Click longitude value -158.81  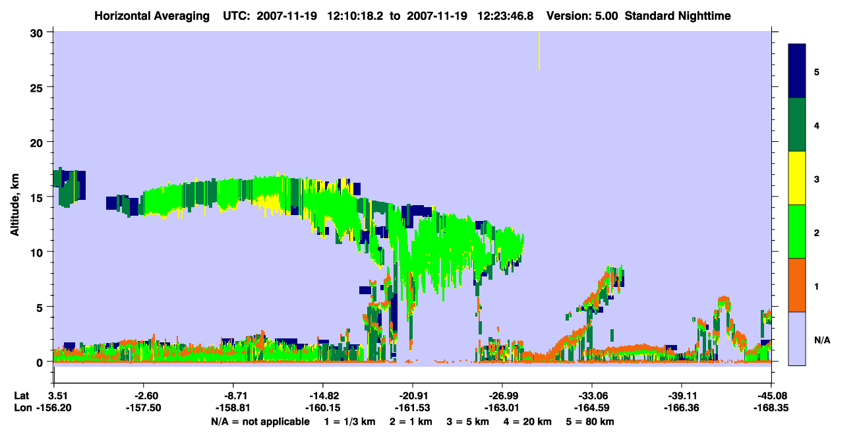[233, 408]
